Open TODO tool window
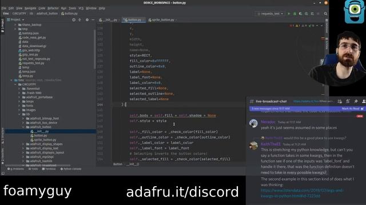Screen dimensions: 366x205 (33, 169)
